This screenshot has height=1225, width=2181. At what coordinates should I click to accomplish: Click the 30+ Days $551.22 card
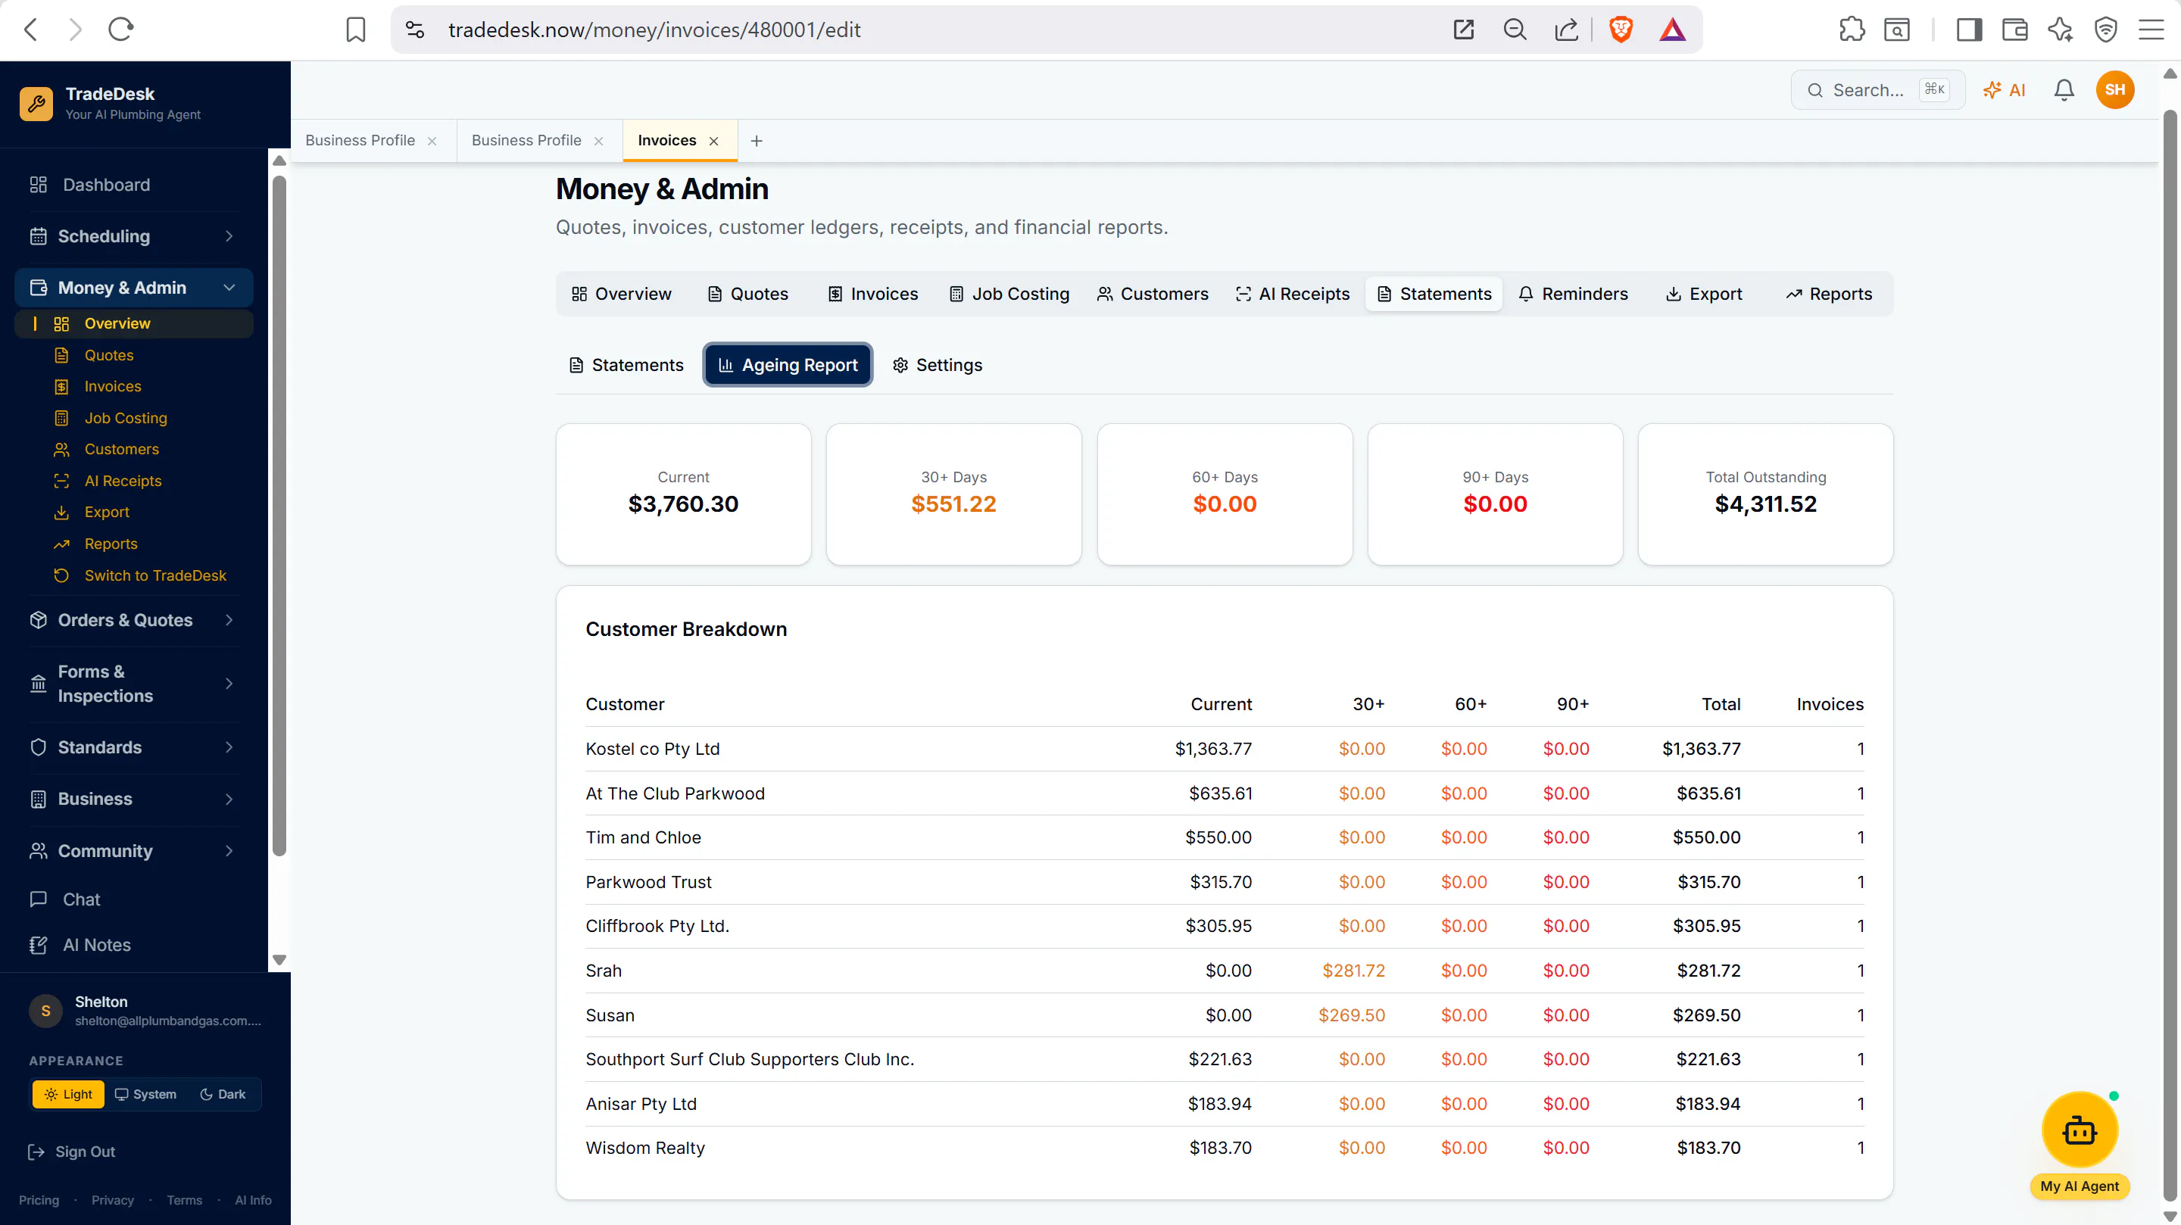point(953,494)
